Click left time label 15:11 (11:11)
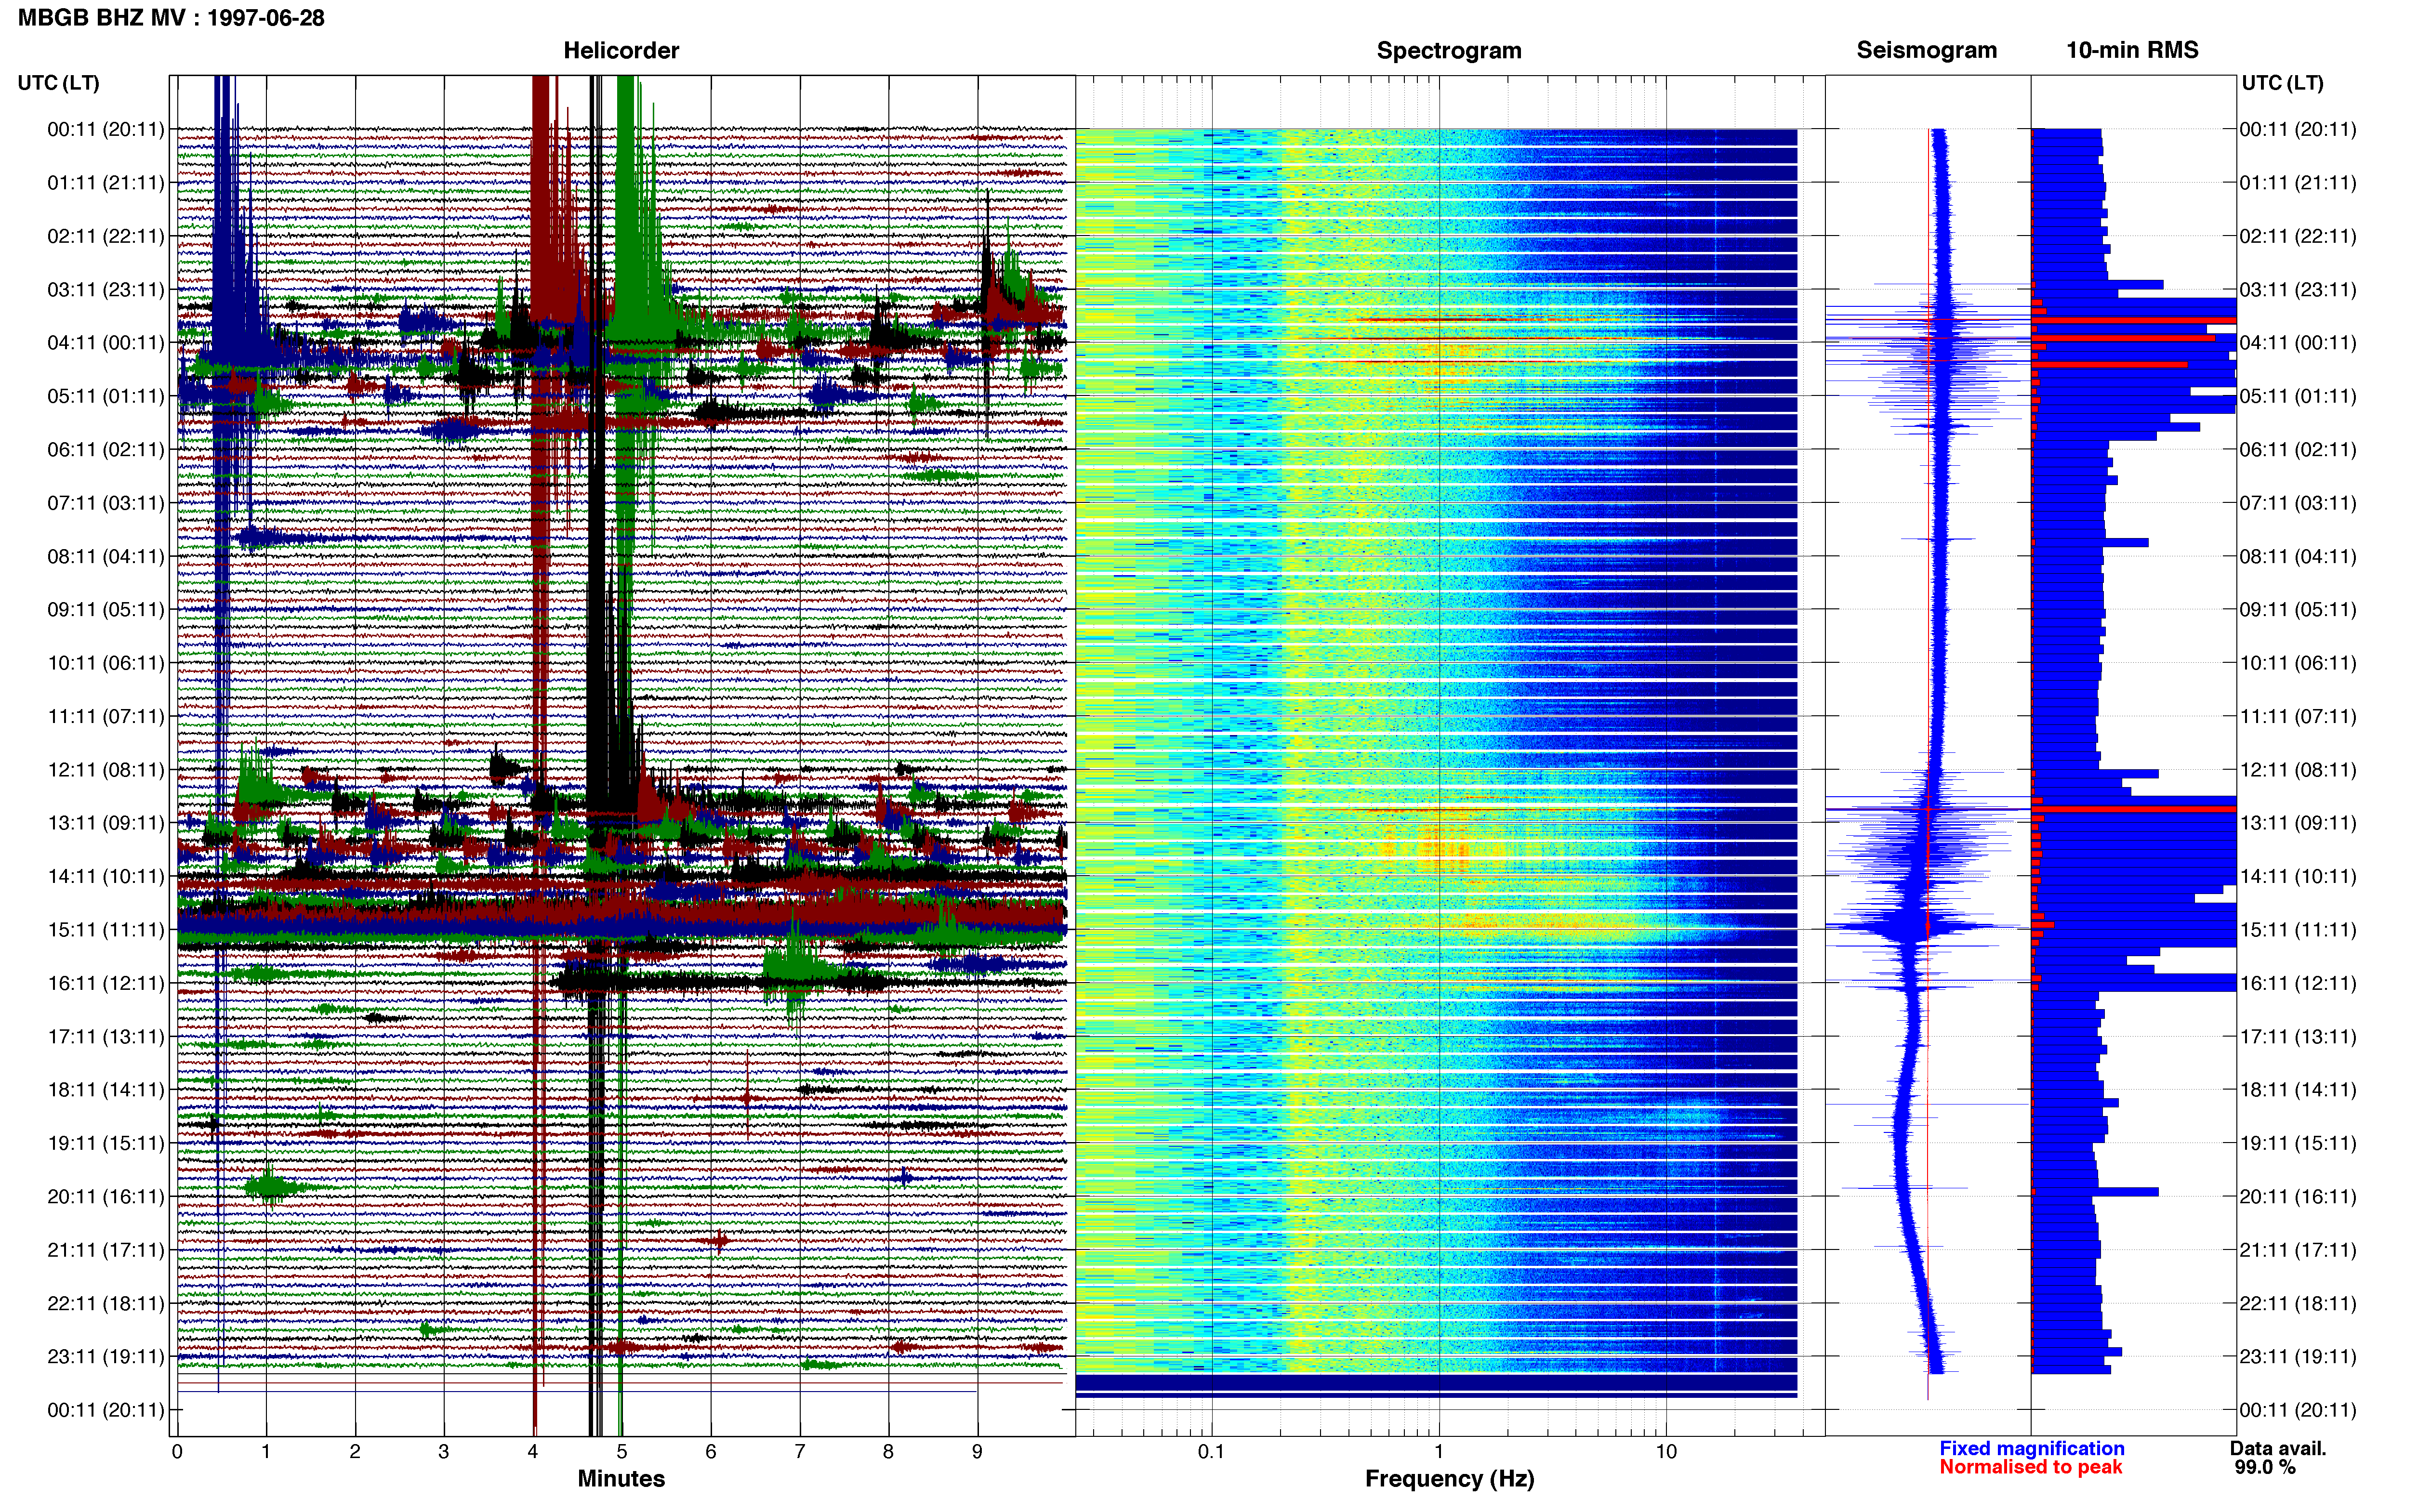The image size is (2418, 1512). coord(106,930)
